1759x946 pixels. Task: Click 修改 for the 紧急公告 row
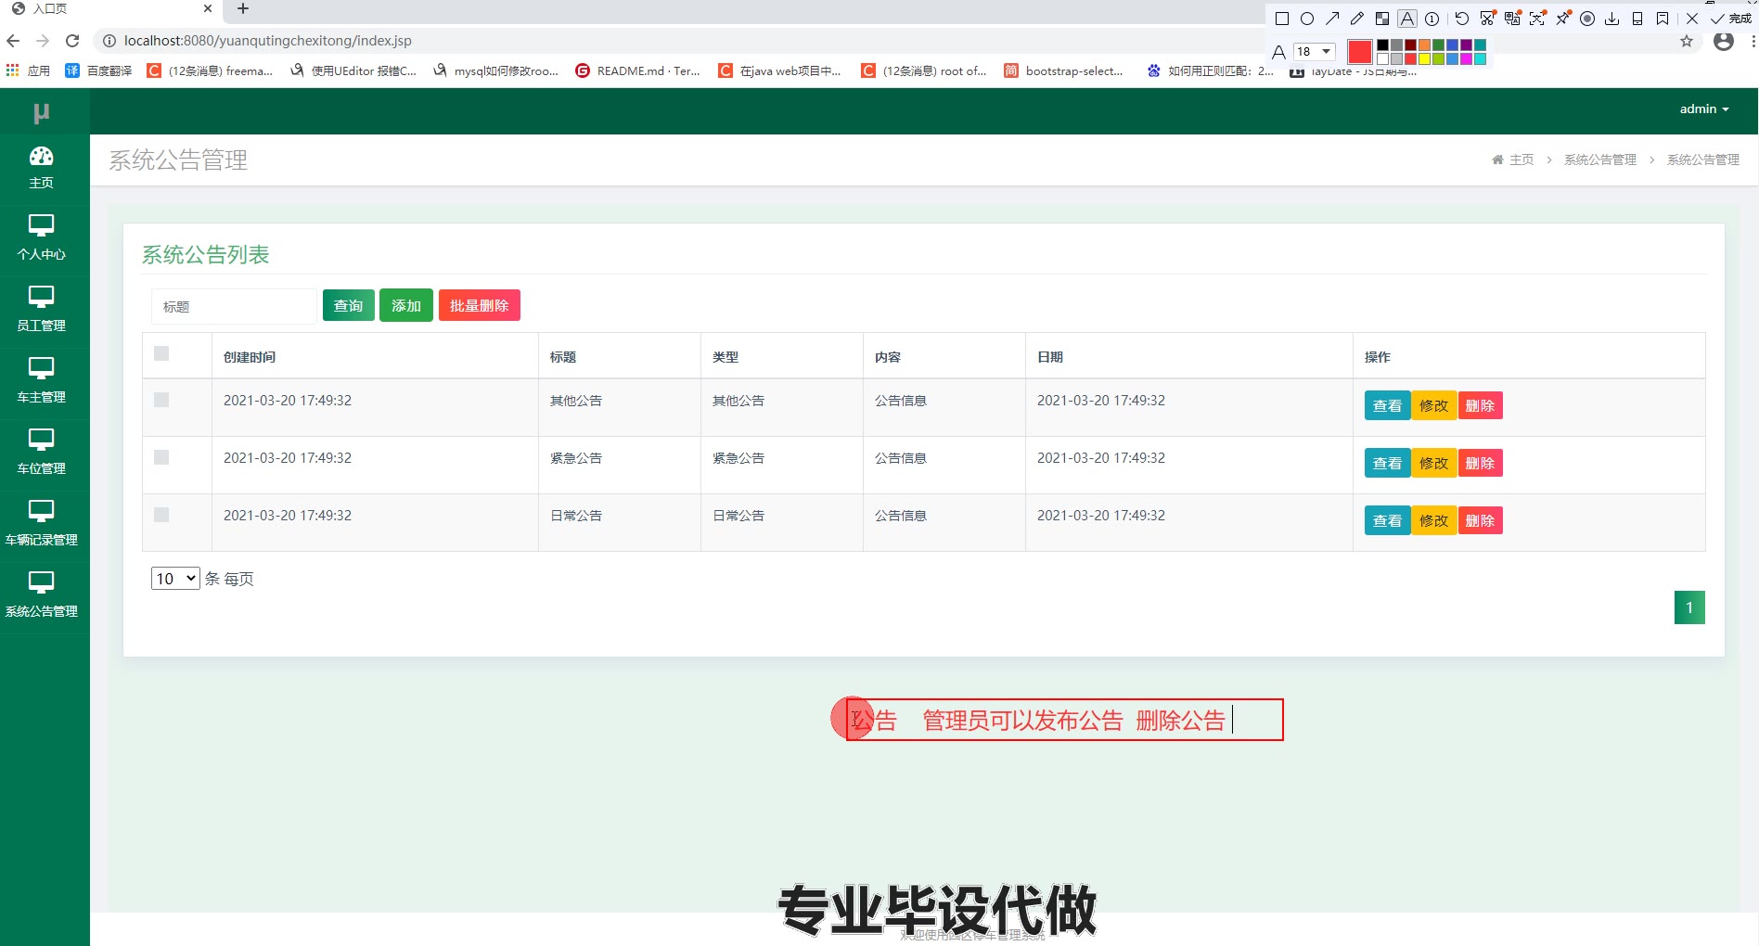point(1433,463)
